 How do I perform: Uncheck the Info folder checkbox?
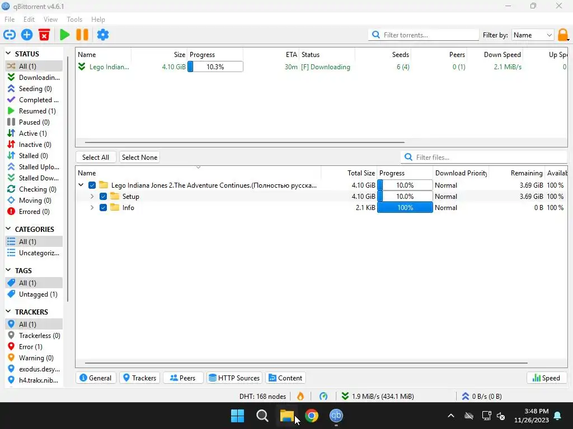[x=103, y=208]
